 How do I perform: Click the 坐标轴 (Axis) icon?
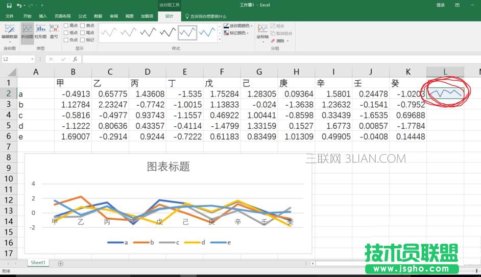point(263,31)
